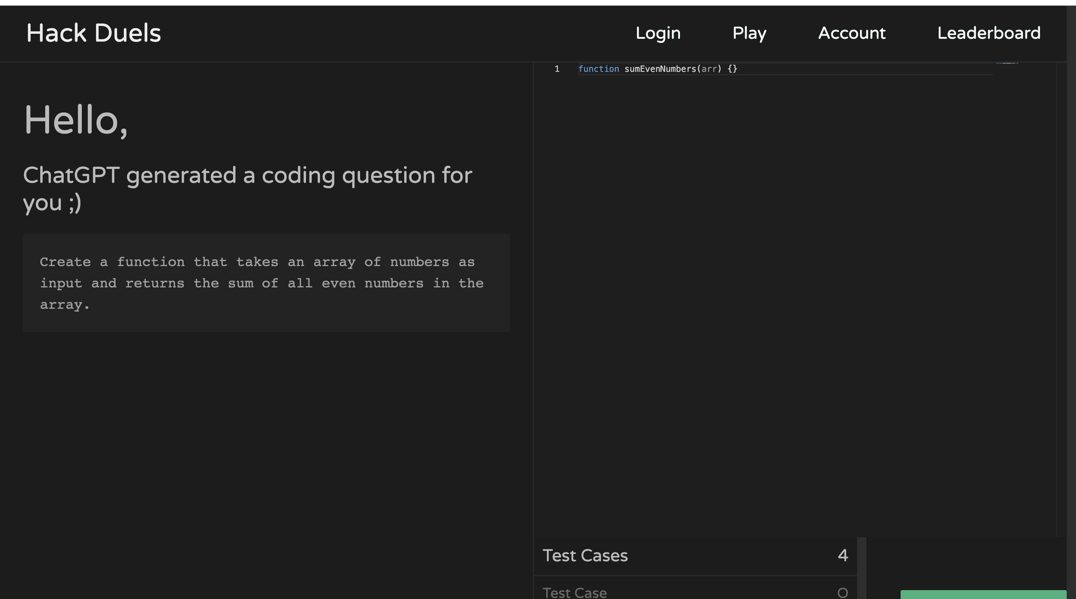Expand the first Test Case row
Viewport: 1076px width, 599px height.
click(574, 593)
